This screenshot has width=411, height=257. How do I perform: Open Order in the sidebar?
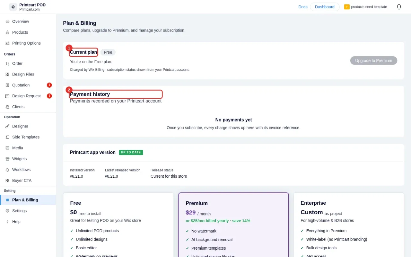point(28,64)
